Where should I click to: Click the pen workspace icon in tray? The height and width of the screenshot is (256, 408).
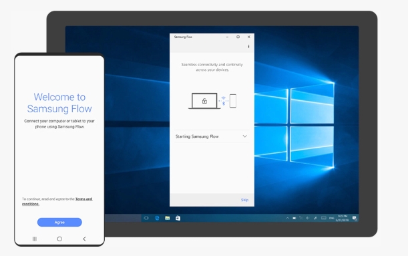point(315,218)
